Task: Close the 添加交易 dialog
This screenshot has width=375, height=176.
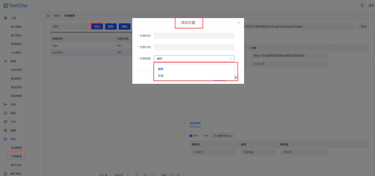Action: point(239,23)
